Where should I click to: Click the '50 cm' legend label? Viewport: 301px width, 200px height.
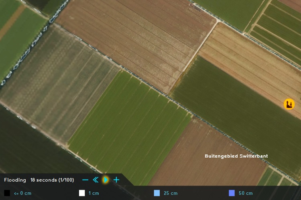pyautogui.click(x=246, y=193)
